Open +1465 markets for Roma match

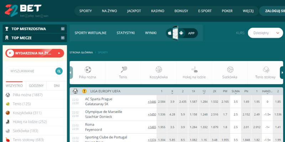[152, 127]
